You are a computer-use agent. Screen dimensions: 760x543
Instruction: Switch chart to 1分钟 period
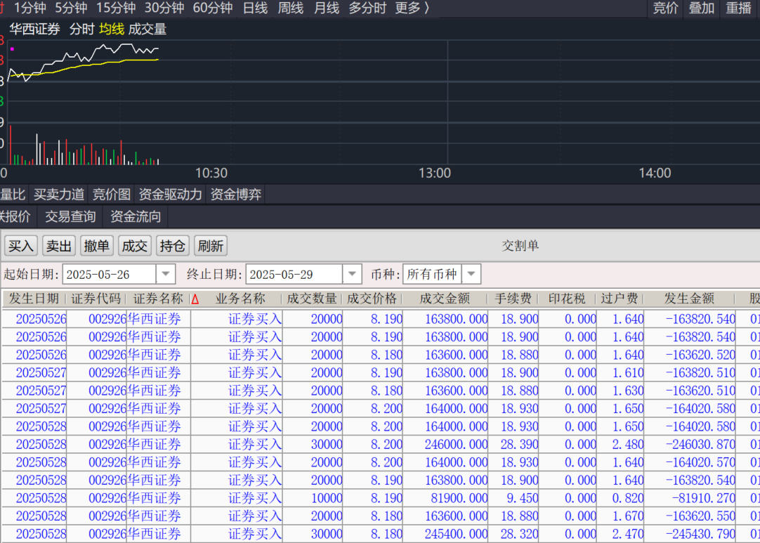coord(30,8)
